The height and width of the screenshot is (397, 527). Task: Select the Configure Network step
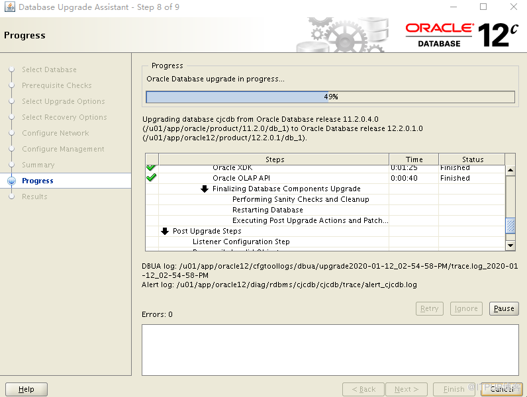[x=56, y=133]
